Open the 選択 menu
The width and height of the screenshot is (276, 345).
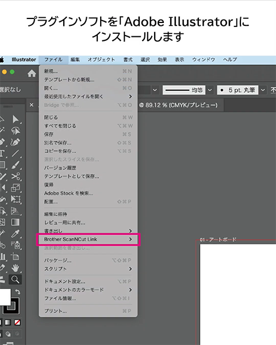145,60
